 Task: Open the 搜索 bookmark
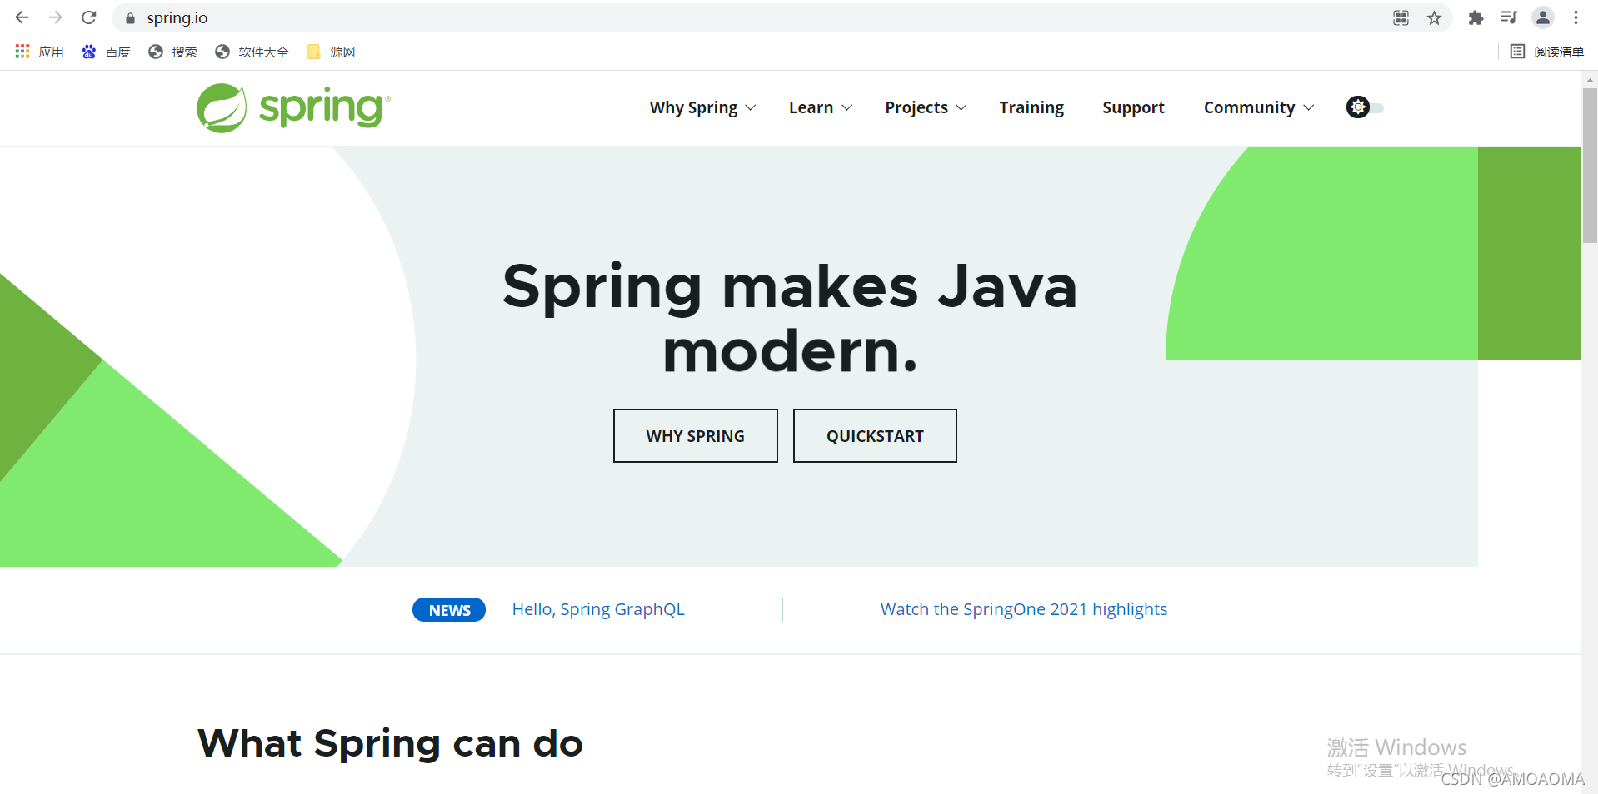(x=172, y=52)
